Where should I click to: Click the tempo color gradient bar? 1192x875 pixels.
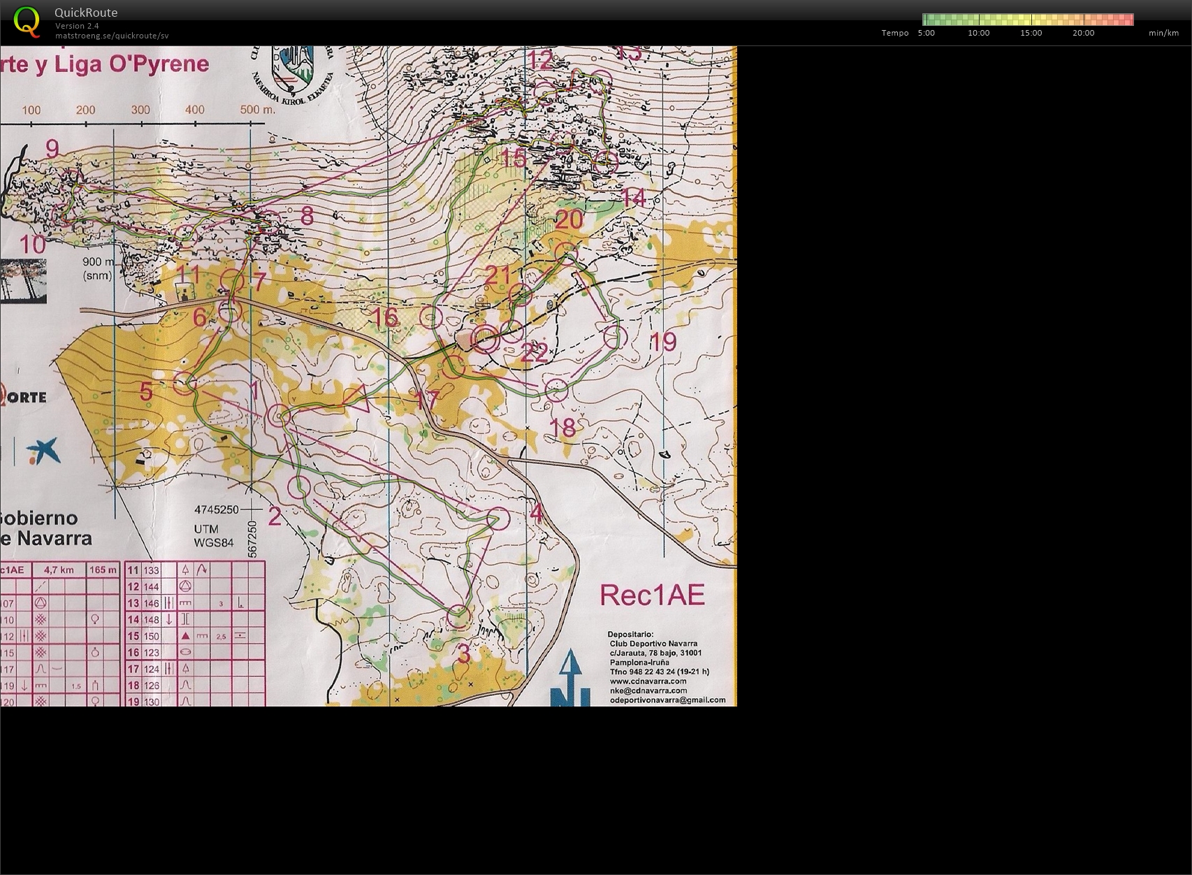click(x=1028, y=20)
